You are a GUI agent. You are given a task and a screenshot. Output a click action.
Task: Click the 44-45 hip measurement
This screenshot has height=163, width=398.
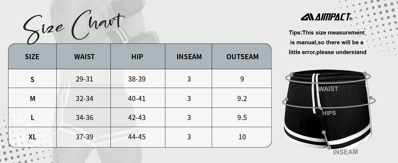[x=137, y=137]
